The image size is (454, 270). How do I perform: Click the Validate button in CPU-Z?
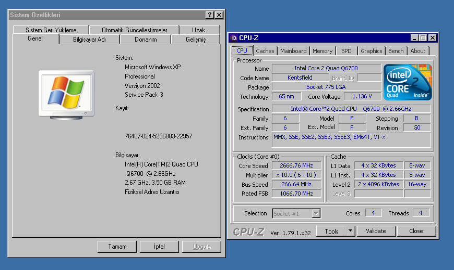[x=376, y=231]
